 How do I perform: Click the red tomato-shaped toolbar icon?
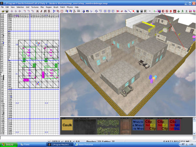[x=134, y=11]
